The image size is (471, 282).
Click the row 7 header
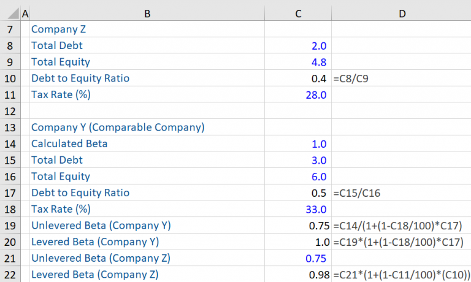coord(10,29)
